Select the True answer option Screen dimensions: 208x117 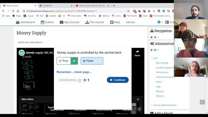point(67,61)
